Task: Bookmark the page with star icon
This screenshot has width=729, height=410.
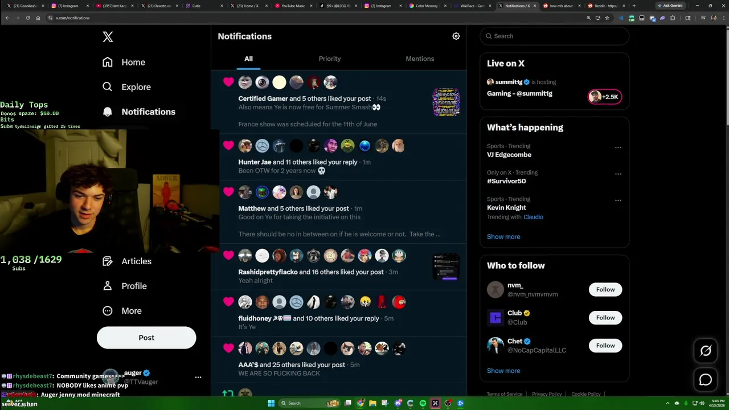Action: click(607, 18)
